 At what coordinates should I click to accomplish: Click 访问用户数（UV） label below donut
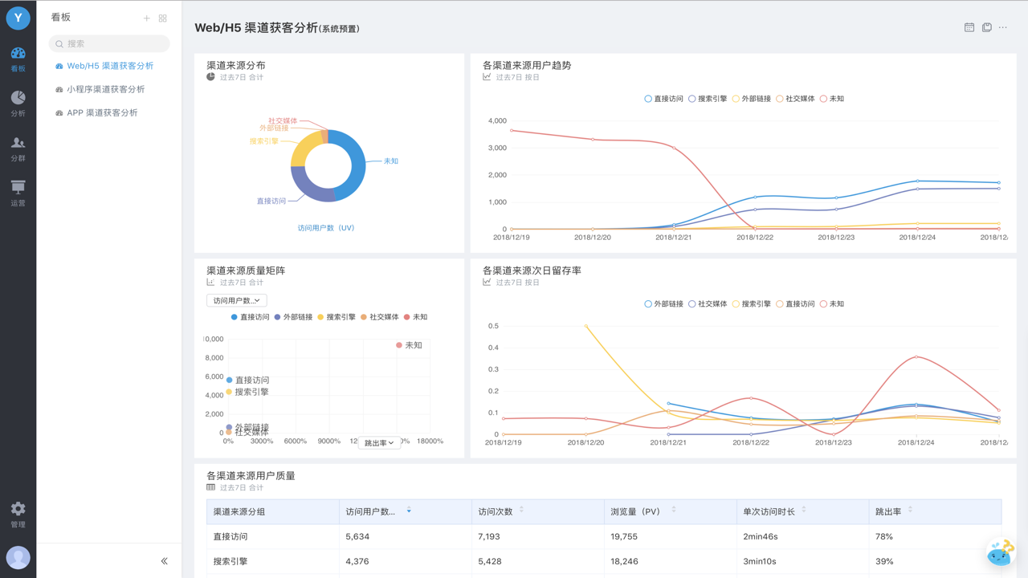coord(326,228)
